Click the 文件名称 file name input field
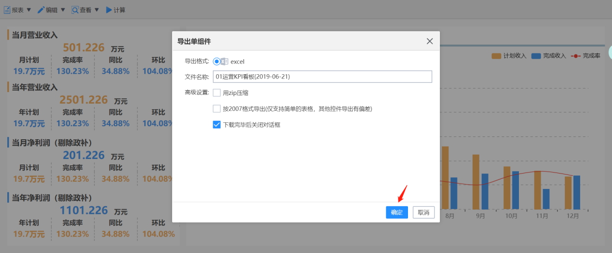This screenshot has height=253, width=612. pyautogui.click(x=322, y=77)
